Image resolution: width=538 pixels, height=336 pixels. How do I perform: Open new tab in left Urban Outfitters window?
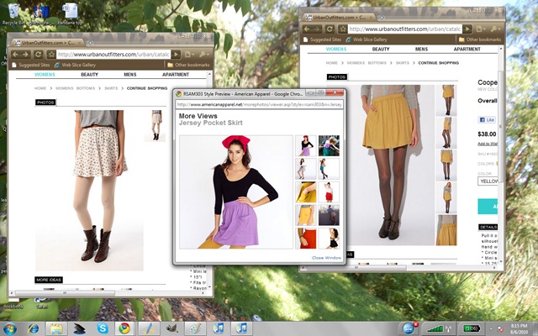[x=90, y=43]
